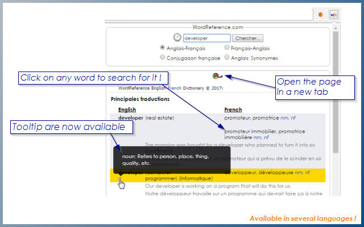Click the word promoteur in first translation

[237, 118]
